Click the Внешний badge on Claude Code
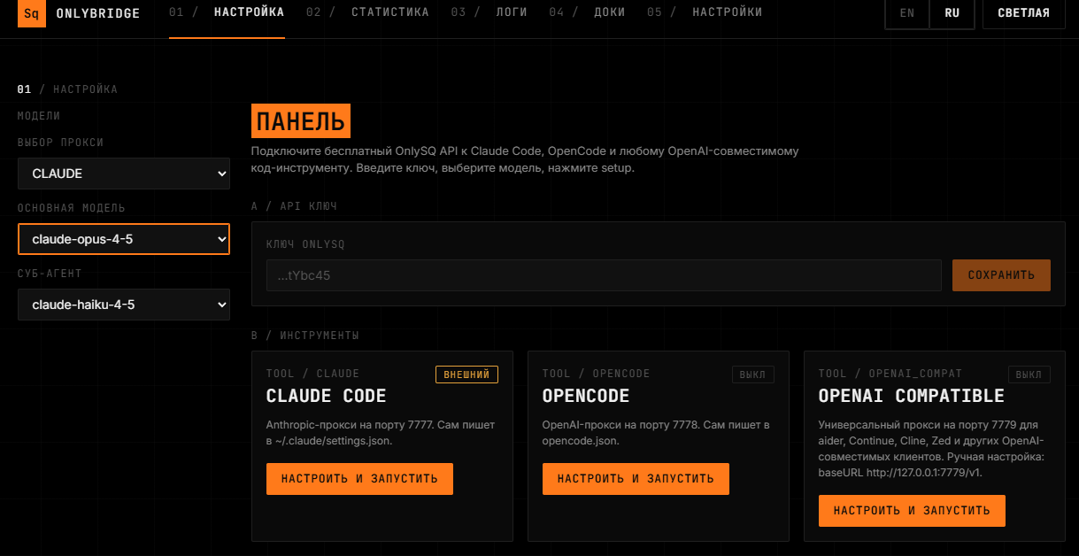Screen dimensions: 1079x556 coord(466,375)
